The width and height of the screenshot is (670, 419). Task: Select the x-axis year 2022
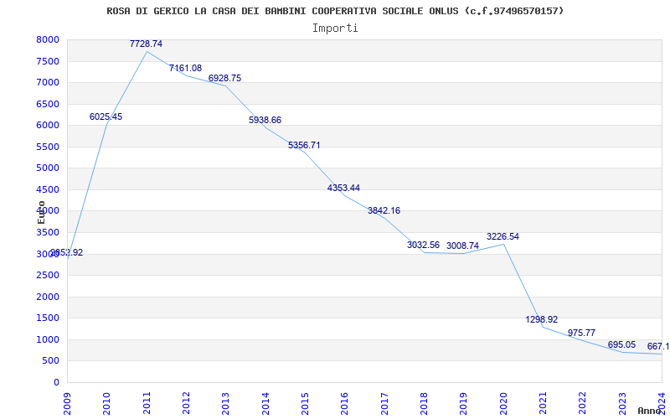[583, 404]
